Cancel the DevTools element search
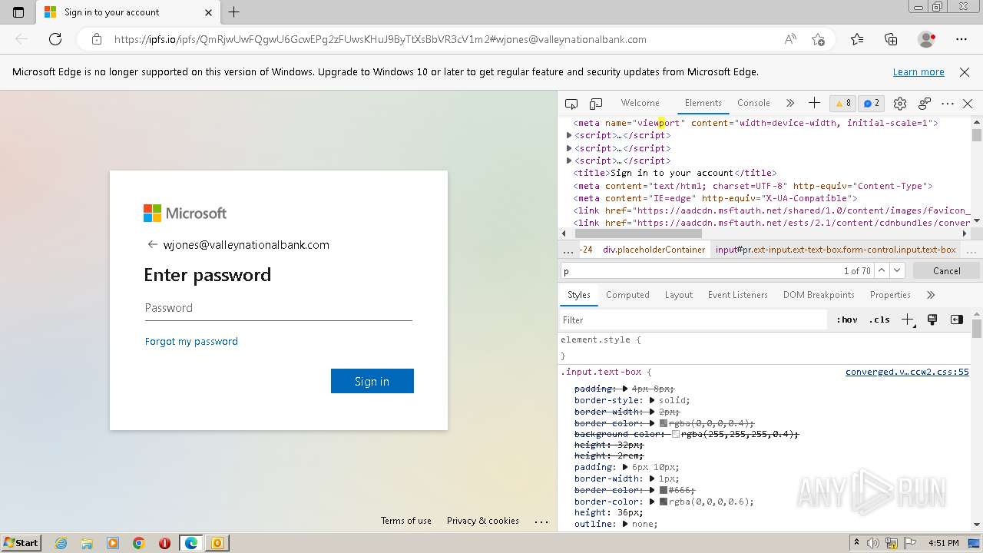 coord(946,270)
